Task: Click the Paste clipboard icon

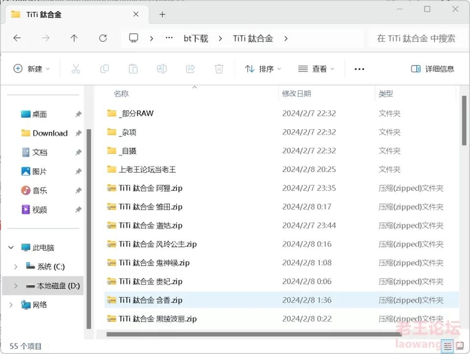Action: (x=133, y=69)
